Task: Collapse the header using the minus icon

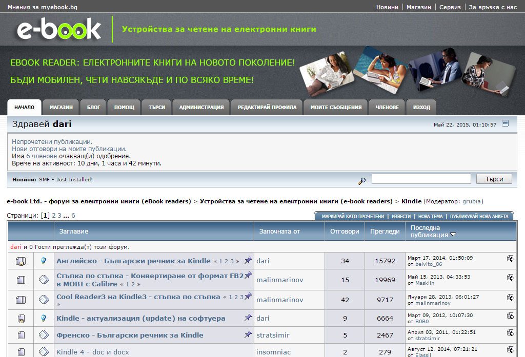Action: 506,123
